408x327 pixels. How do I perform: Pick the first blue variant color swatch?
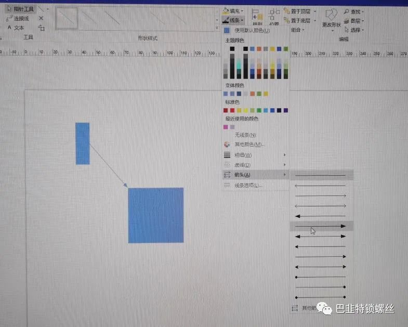coord(226,94)
